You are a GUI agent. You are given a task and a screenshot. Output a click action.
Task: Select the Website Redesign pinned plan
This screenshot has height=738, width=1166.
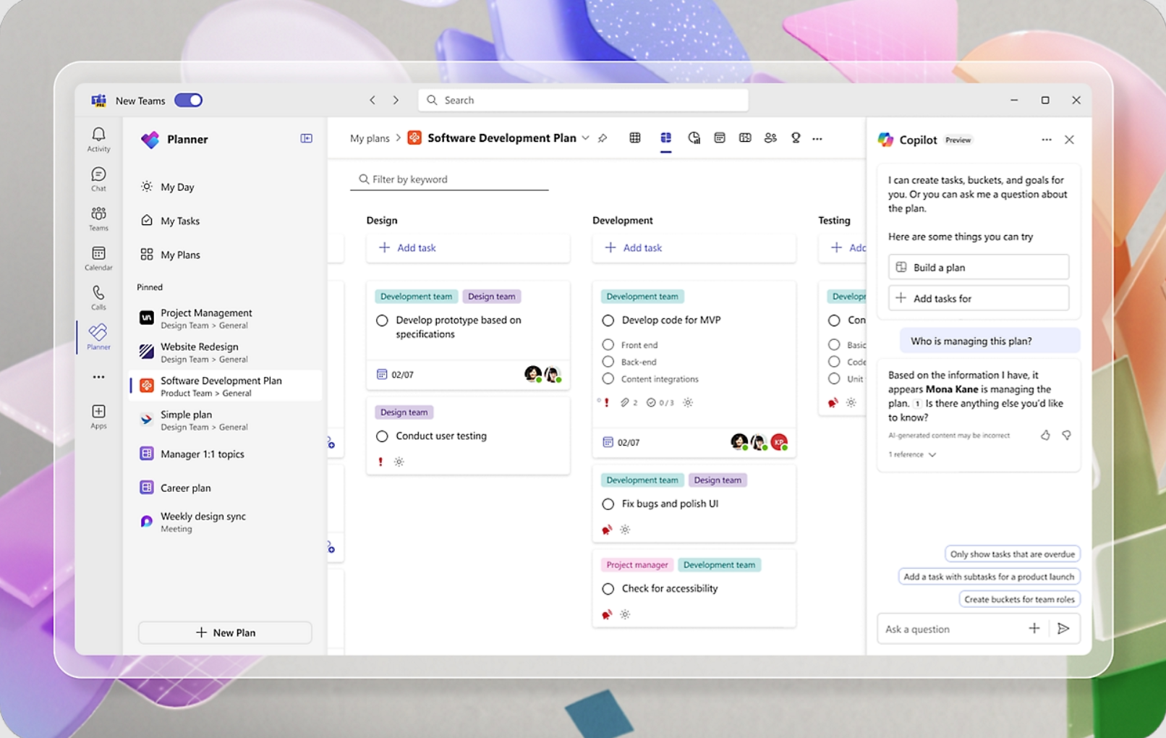[200, 352]
